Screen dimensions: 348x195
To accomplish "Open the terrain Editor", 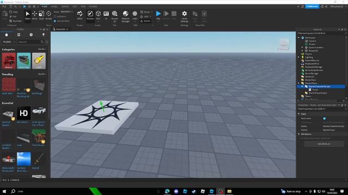I will pyautogui.click(x=80, y=15).
